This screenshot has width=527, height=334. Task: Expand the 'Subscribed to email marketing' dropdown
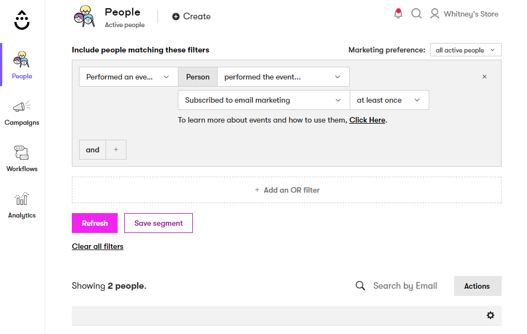click(263, 100)
